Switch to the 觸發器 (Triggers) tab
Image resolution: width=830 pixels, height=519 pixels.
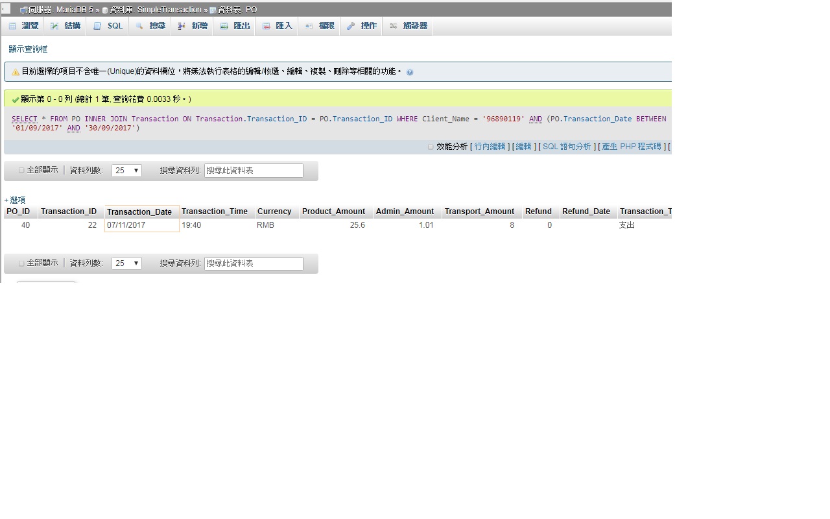tap(409, 26)
